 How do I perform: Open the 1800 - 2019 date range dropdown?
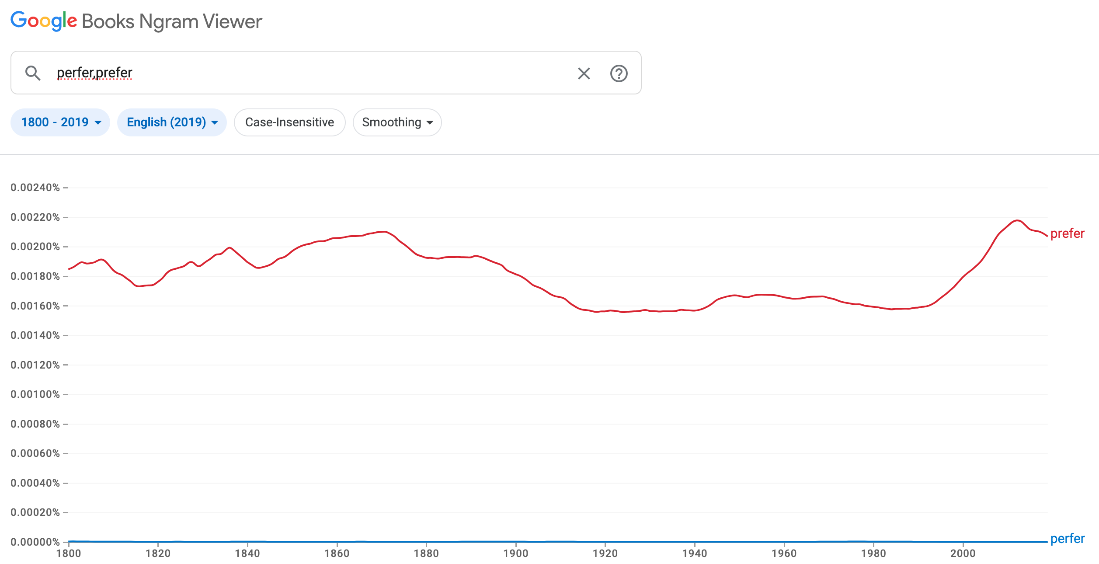tap(60, 122)
